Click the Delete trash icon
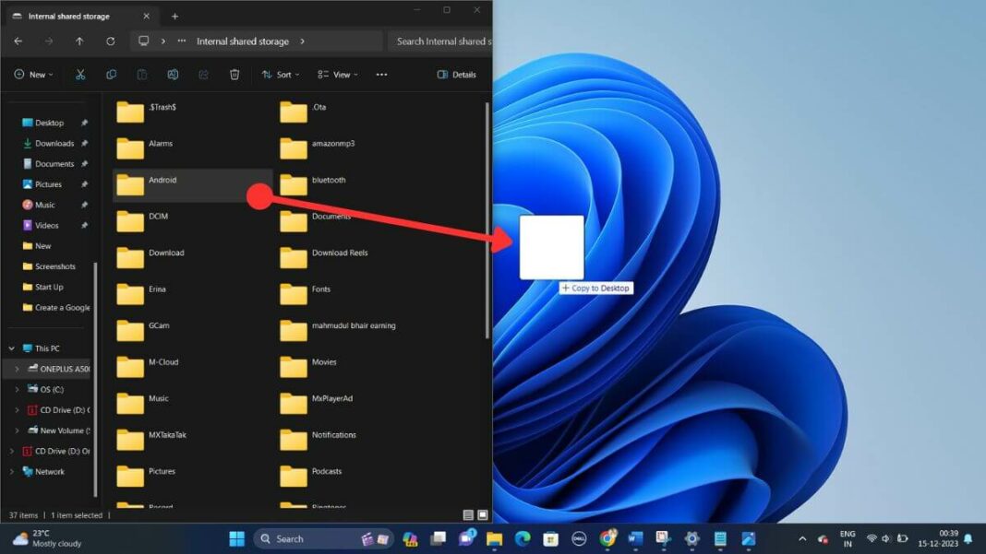The height and width of the screenshot is (554, 986). [x=234, y=75]
